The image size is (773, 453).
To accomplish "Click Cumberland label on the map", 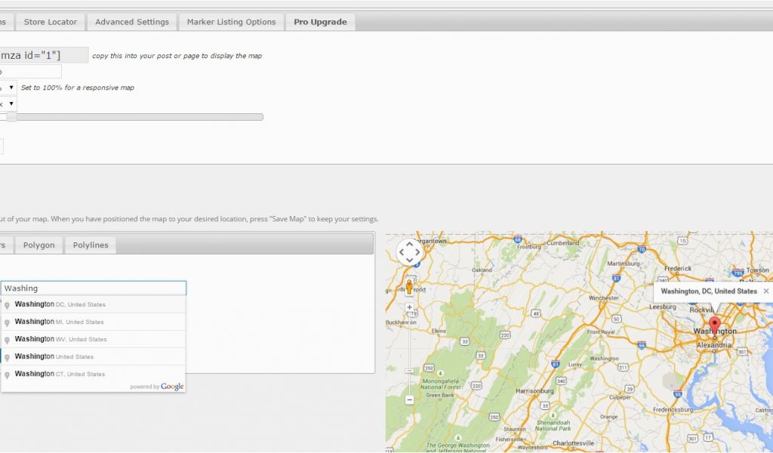I will 563,243.
